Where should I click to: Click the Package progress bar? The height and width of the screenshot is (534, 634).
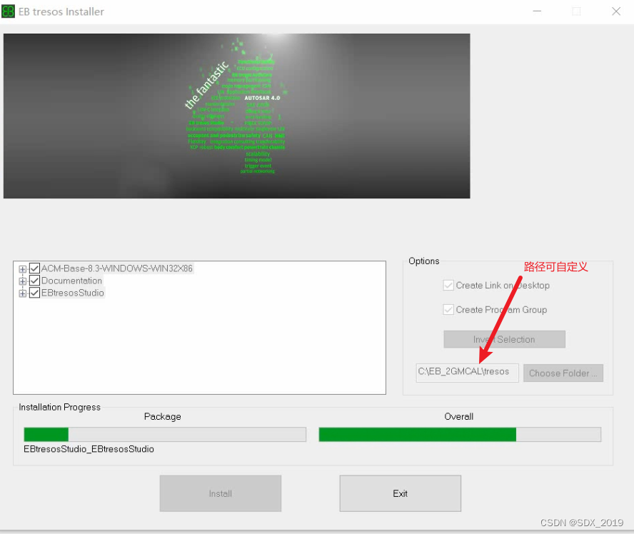(165, 435)
